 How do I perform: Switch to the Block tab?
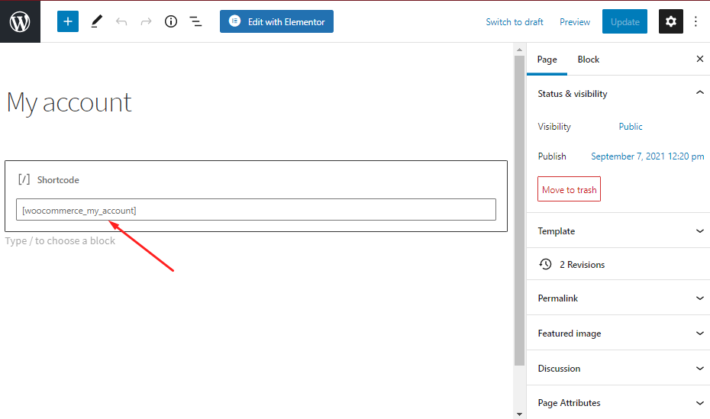(x=588, y=60)
